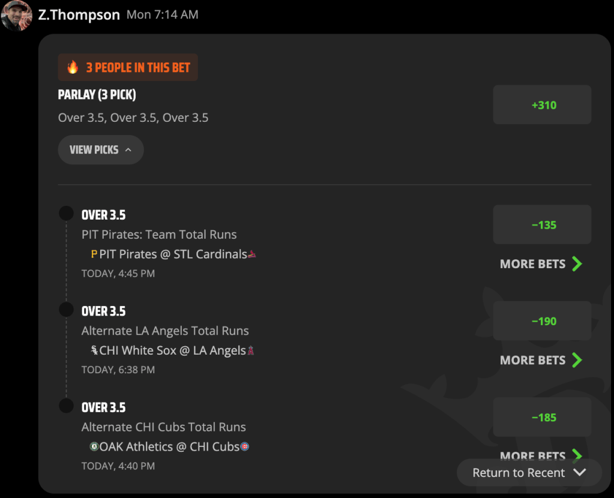Image resolution: width=614 pixels, height=498 pixels.
Task: Click the OAK Athletics team logo
Action: pyautogui.click(x=94, y=446)
